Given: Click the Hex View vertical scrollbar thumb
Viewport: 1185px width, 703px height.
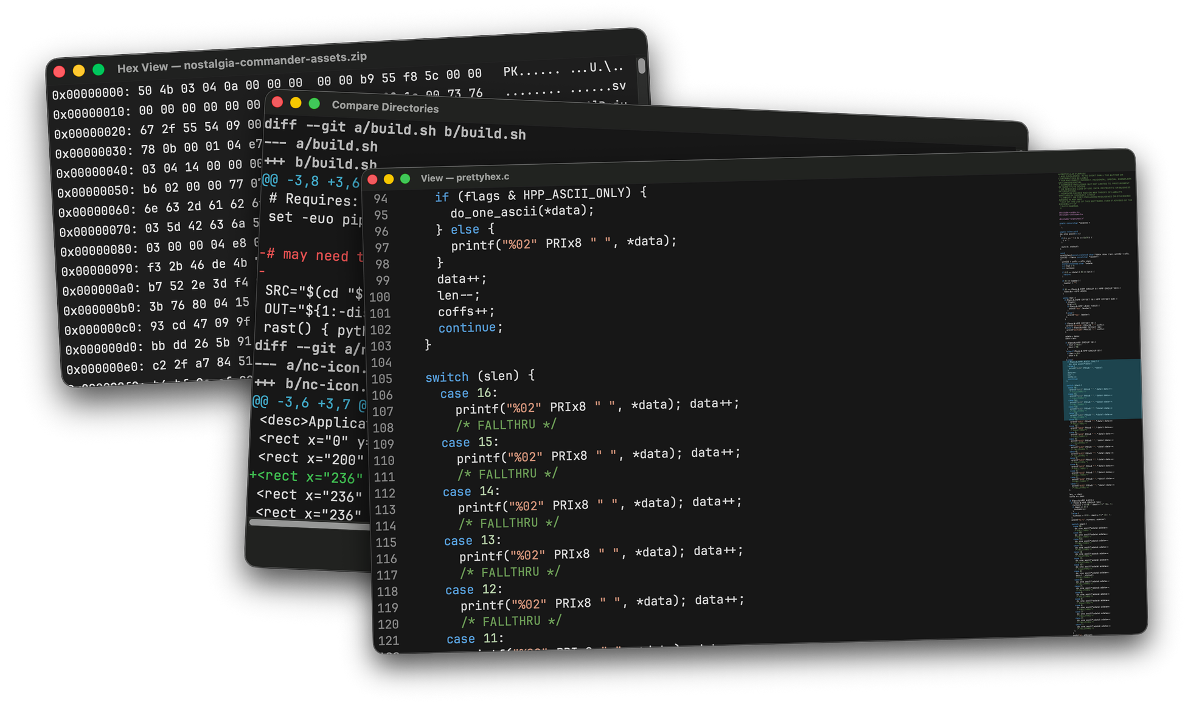Looking at the screenshot, I should pos(641,66).
